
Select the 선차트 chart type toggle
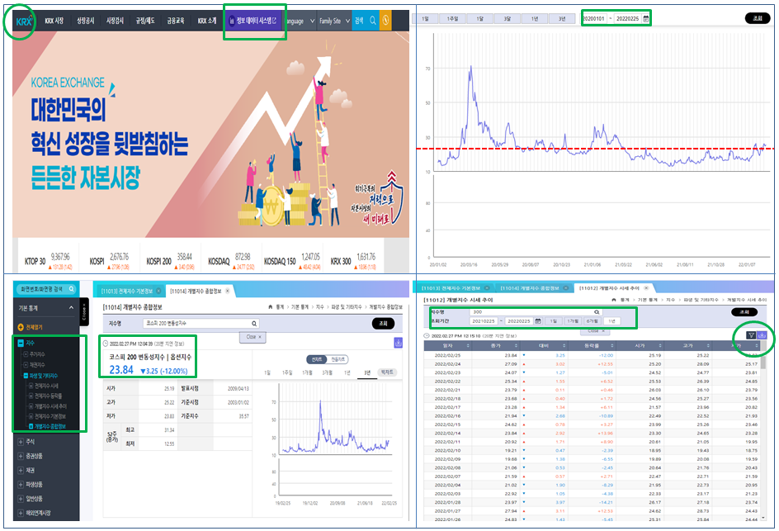[317, 359]
